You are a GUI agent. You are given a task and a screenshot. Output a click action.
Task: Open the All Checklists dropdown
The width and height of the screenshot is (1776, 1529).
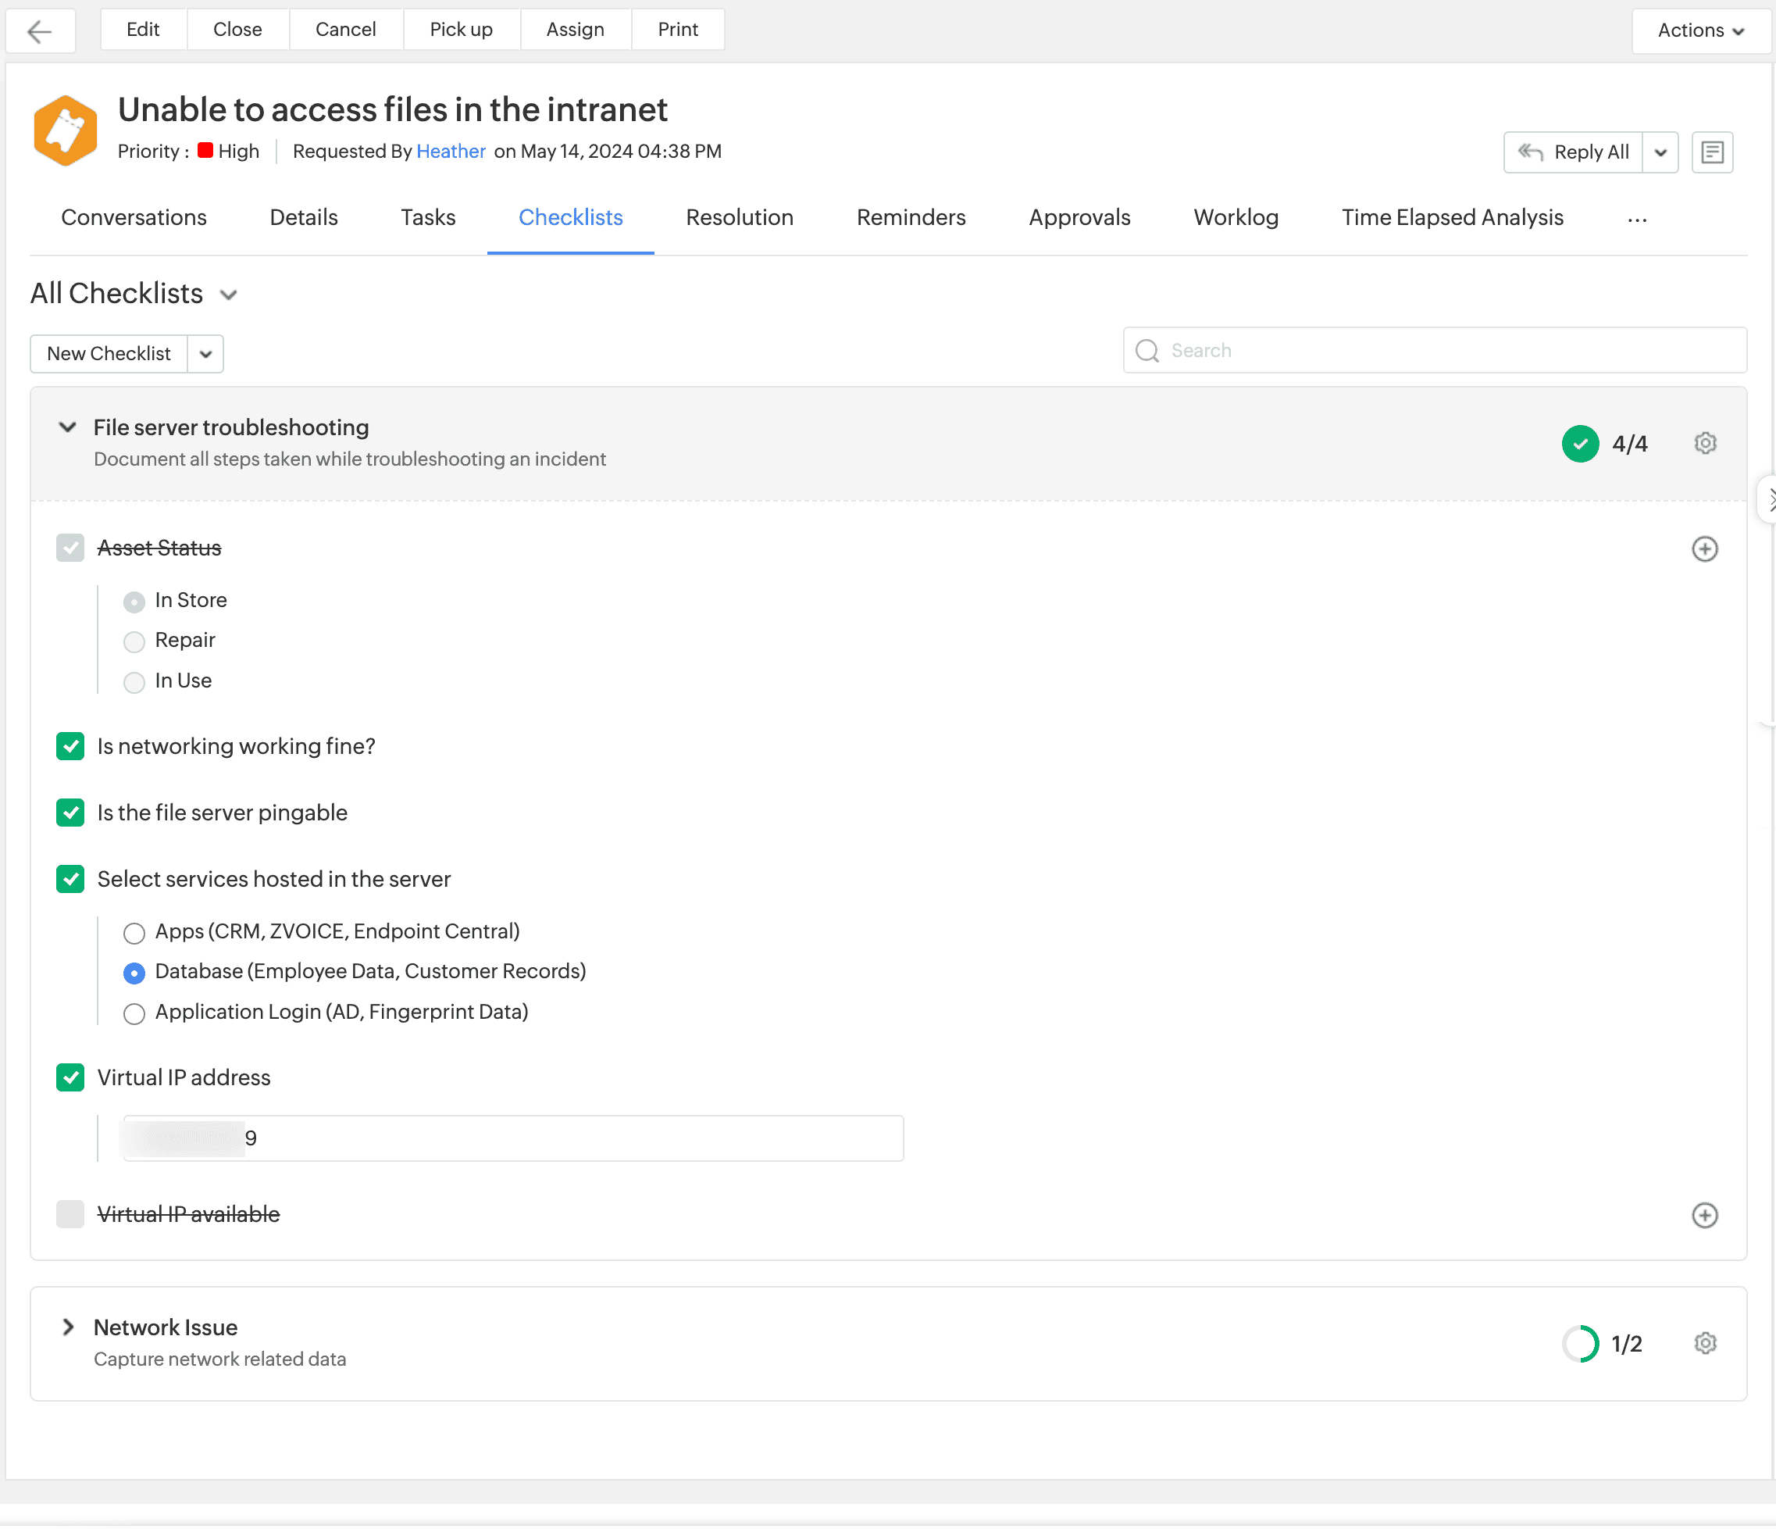tap(228, 295)
